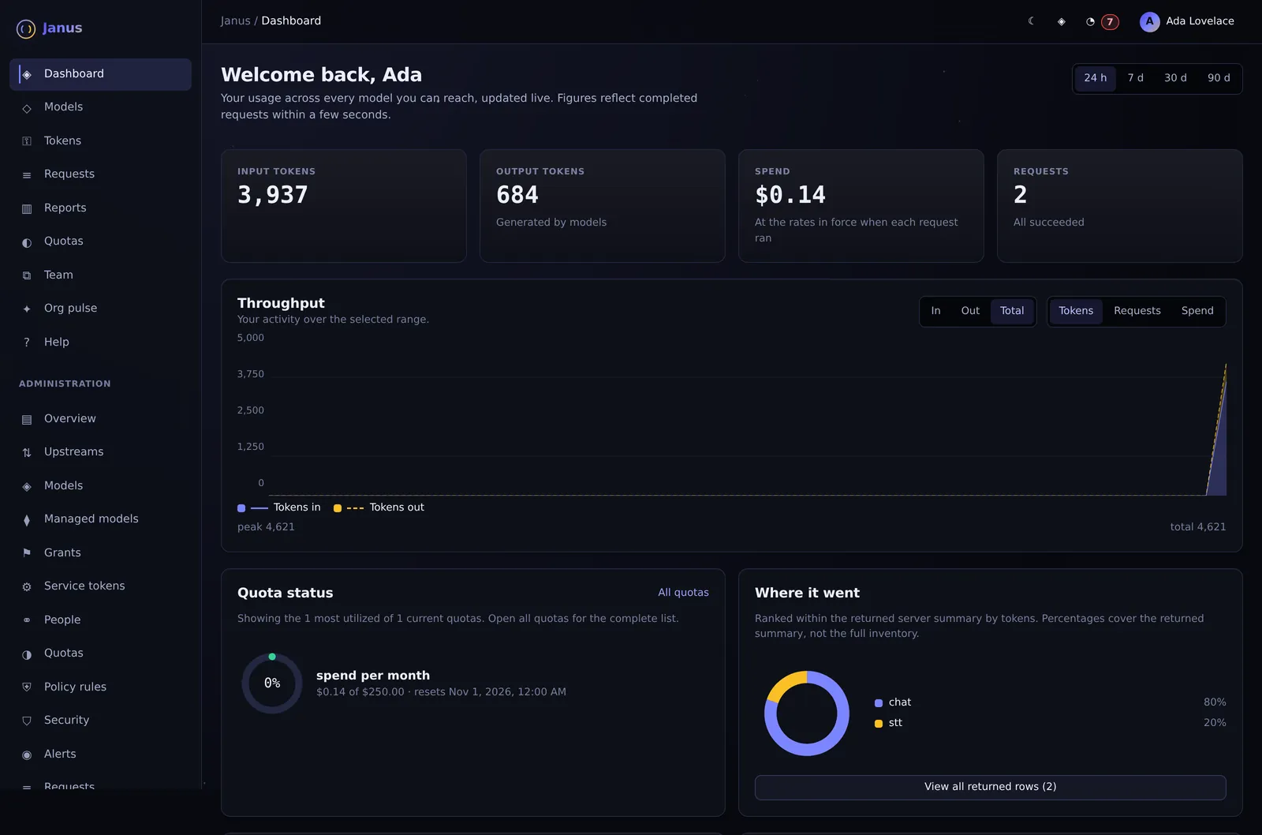Viewport: 1262px width, 835px height.
Task: Switch range to 90 d
Action: [1219, 78]
